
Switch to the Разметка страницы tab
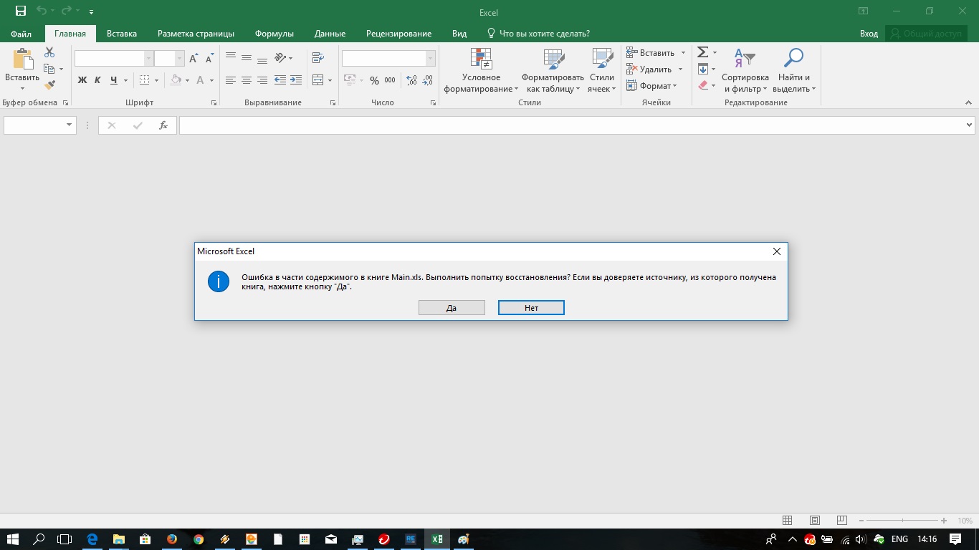click(x=196, y=34)
